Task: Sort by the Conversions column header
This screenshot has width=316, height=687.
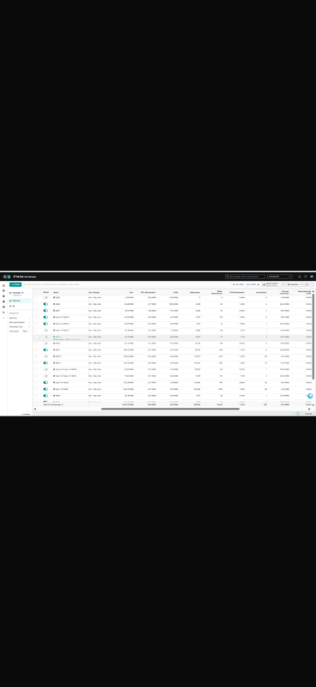Action: tap(262, 292)
